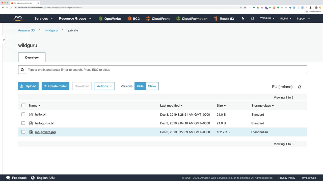Click the hello.txt file icon
The width and height of the screenshot is (323, 181).
coord(31,115)
